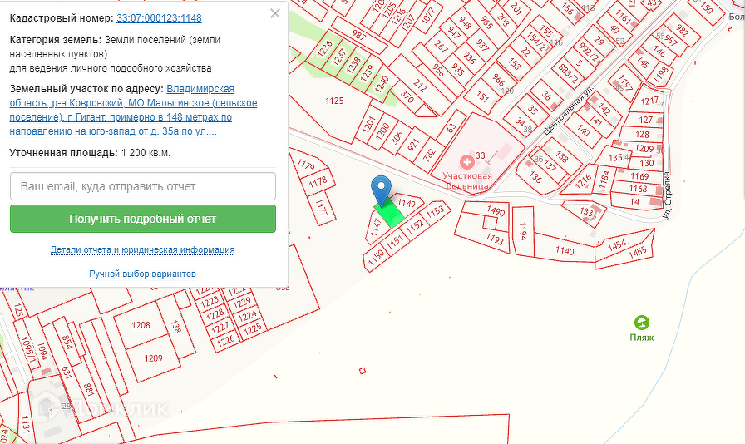This screenshot has height=444, width=745.
Task: Select parcel 1208 on the map
Action: [x=141, y=325]
